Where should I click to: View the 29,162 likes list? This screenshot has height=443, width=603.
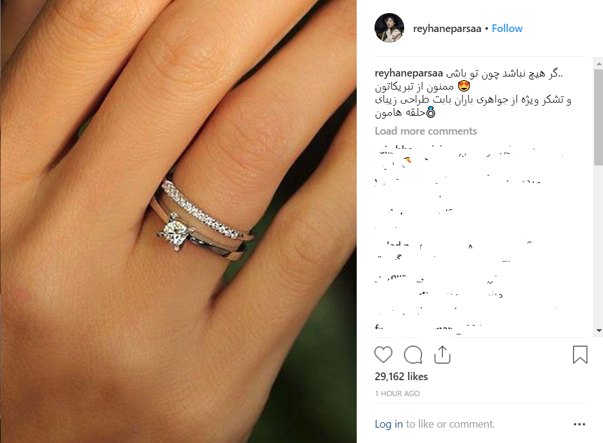(x=401, y=377)
